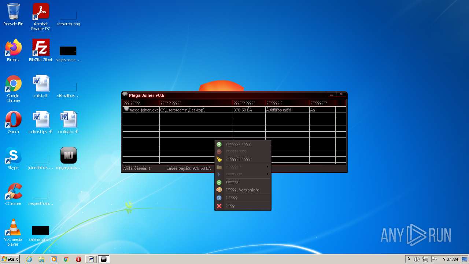Open the Recycle Bin desktop icon
469x264 pixels.
pyautogui.click(x=13, y=15)
